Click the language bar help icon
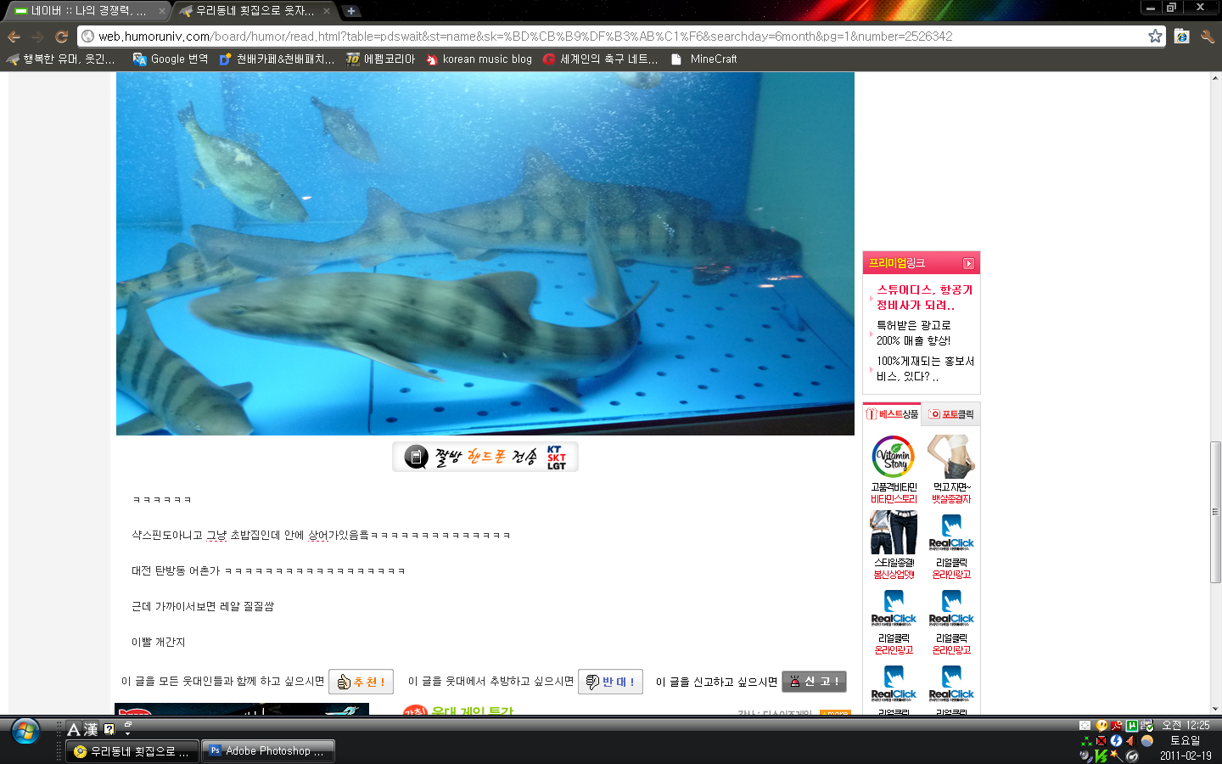The width and height of the screenshot is (1222, 764). (x=109, y=729)
